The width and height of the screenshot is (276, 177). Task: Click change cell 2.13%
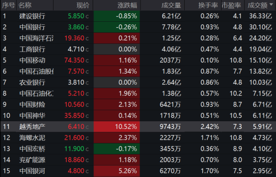pyautogui.click(x=117, y=105)
